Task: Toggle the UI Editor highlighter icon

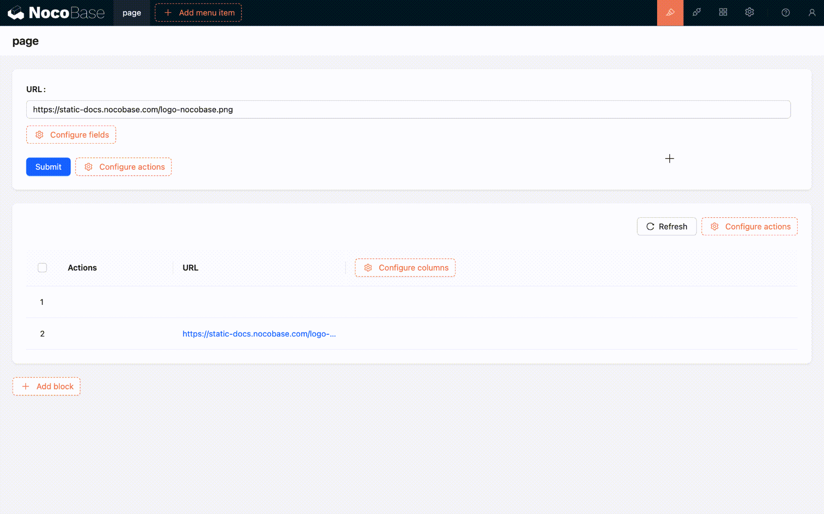Action: click(x=670, y=13)
